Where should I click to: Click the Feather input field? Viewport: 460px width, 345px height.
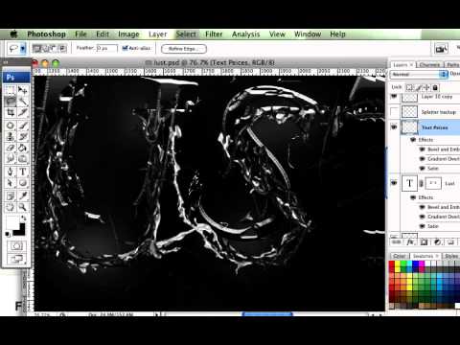point(106,48)
